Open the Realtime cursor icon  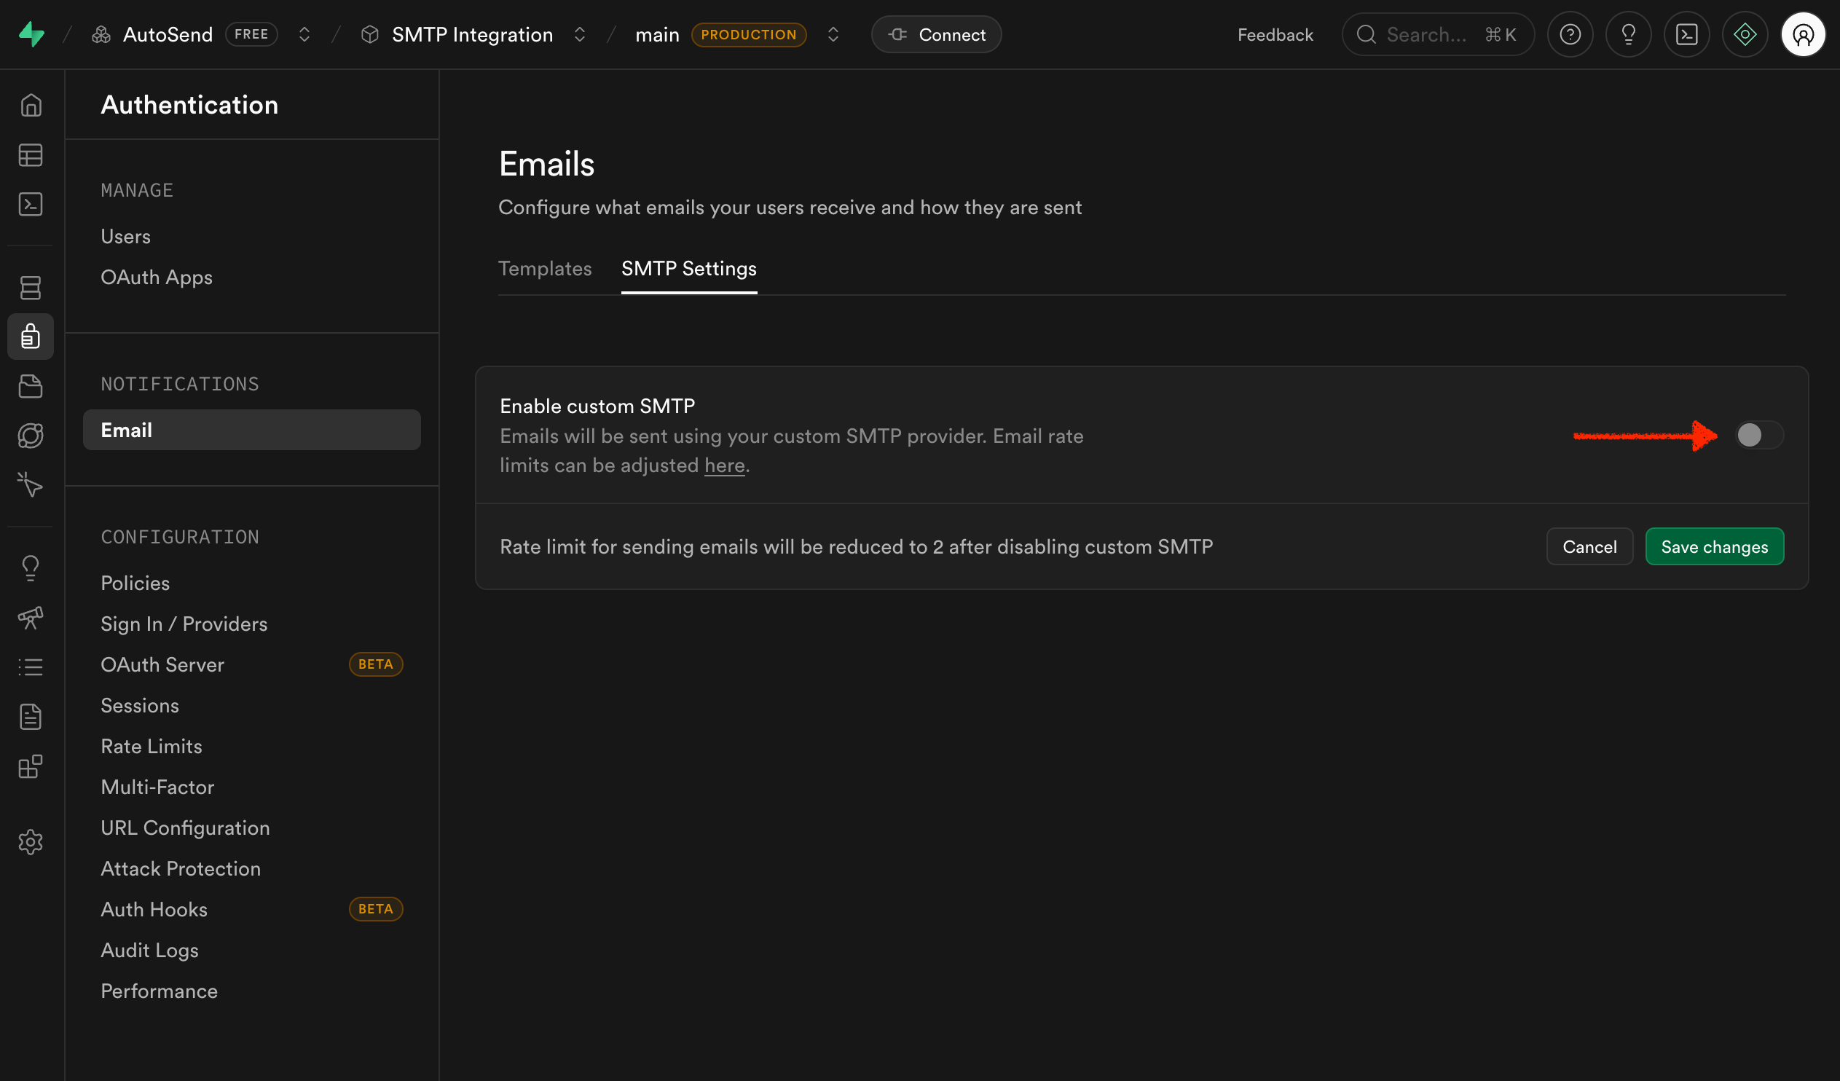click(x=30, y=485)
